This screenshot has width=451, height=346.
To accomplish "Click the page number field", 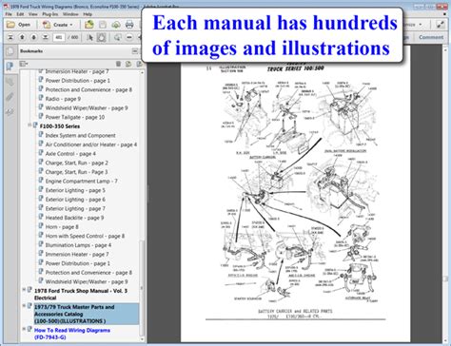I will pos(59,37).
